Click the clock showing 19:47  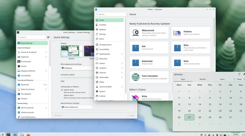236,134
